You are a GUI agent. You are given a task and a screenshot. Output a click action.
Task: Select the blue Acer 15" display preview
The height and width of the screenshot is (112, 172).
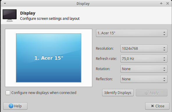click(49, 58)
